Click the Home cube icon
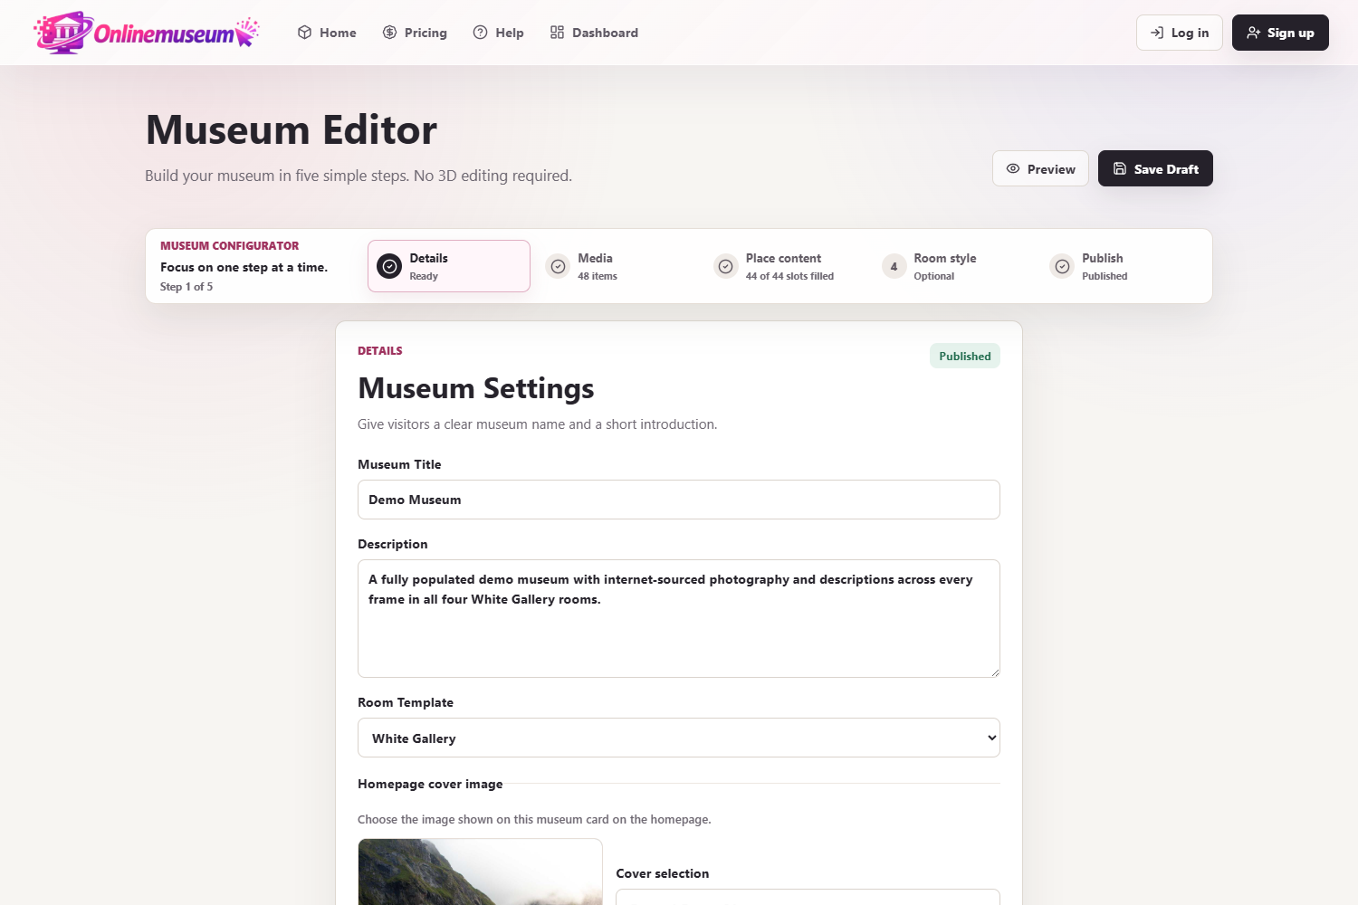 tap(304, 33)
